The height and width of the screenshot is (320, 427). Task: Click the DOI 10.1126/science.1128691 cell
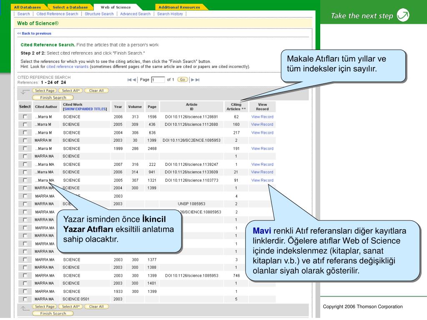pyautogui.click(x=191, y=117)
